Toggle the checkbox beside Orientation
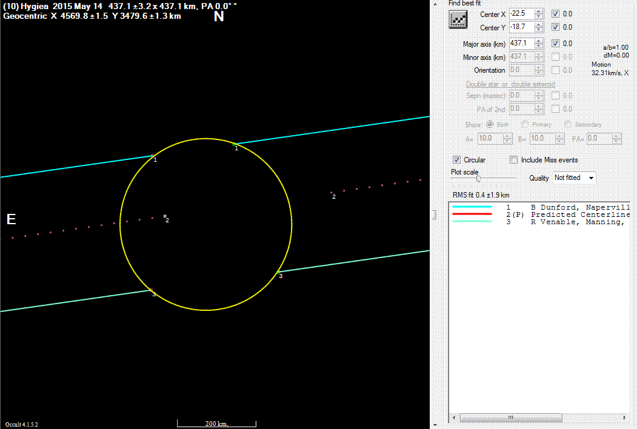Screen dimensions: 637x429 tap(555, 70)
